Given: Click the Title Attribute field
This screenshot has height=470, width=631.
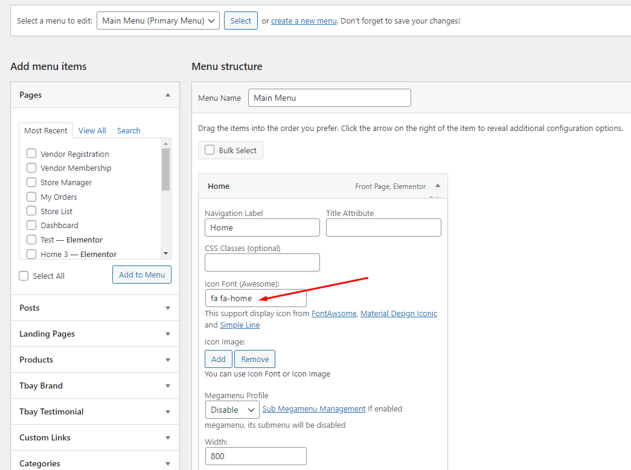Looking at the screenshot, I should click(x=383, y=227).
